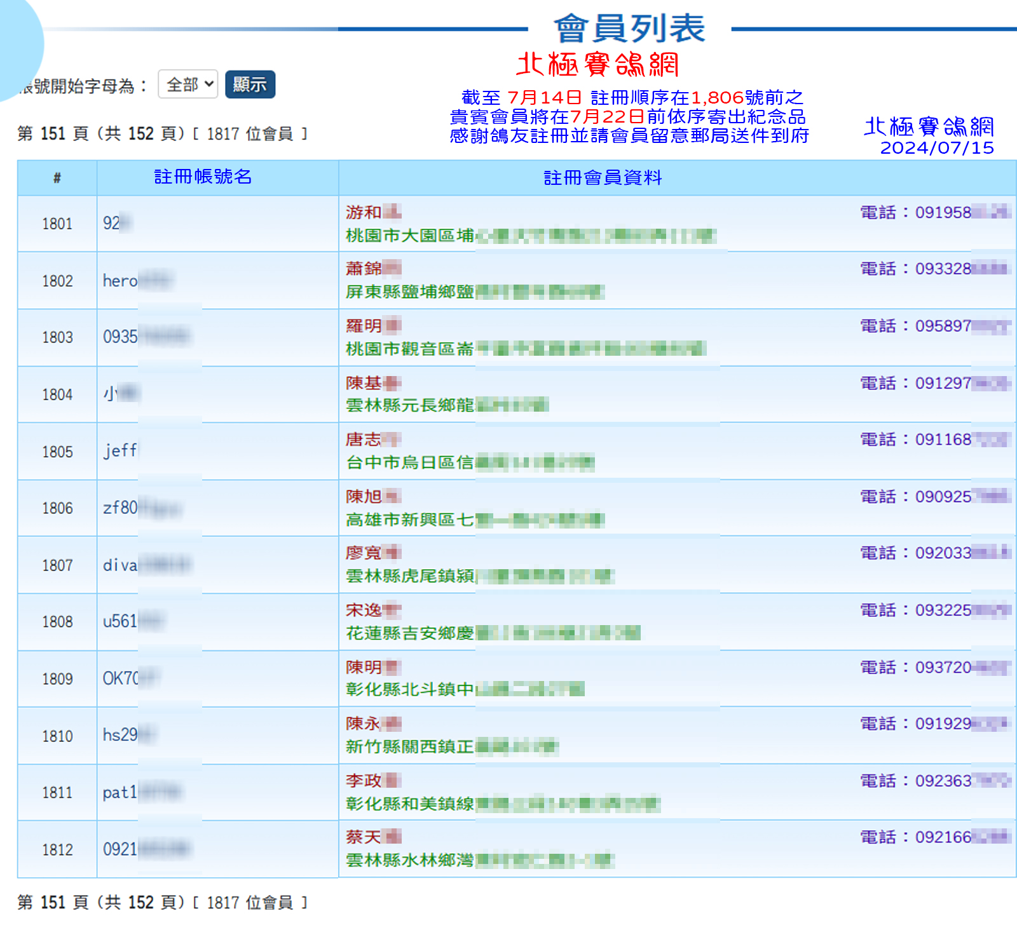The image size is (1017, 937).
Task: Select member row number 1812
Action: (x=57, y=850)
